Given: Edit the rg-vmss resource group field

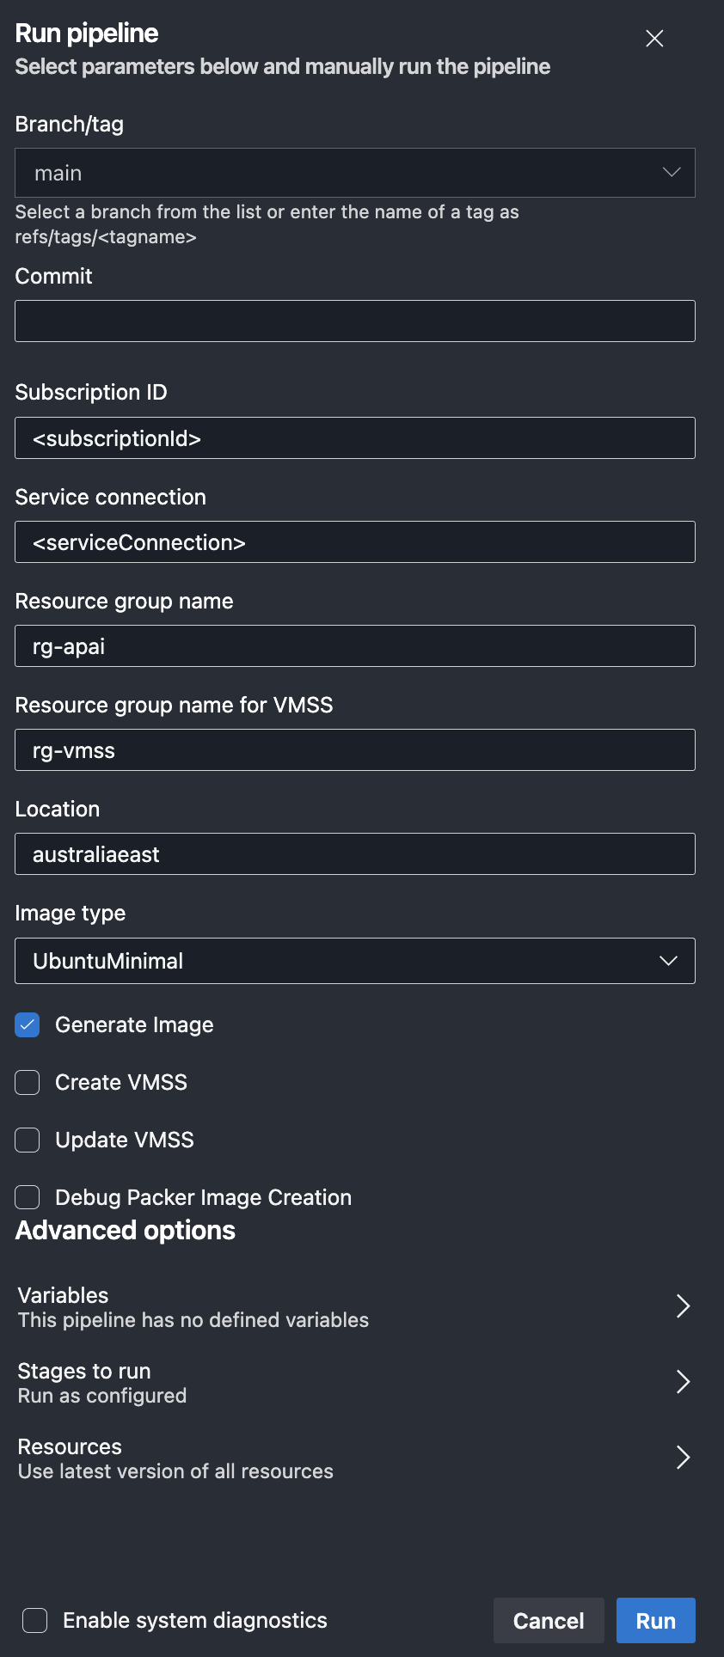Looking at the screenshot, I should point(355,749).
